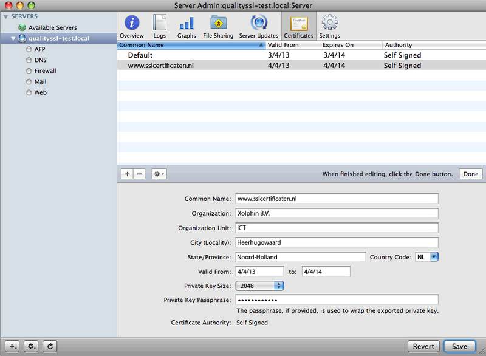Remove the selected certificate with the minus button
This screenshot has height=356, width=486.
(x=139, y=174)
